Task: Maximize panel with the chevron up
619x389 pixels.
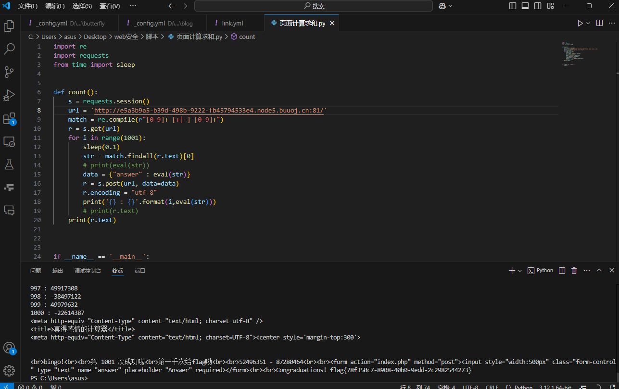Action: tap(599, 271)
